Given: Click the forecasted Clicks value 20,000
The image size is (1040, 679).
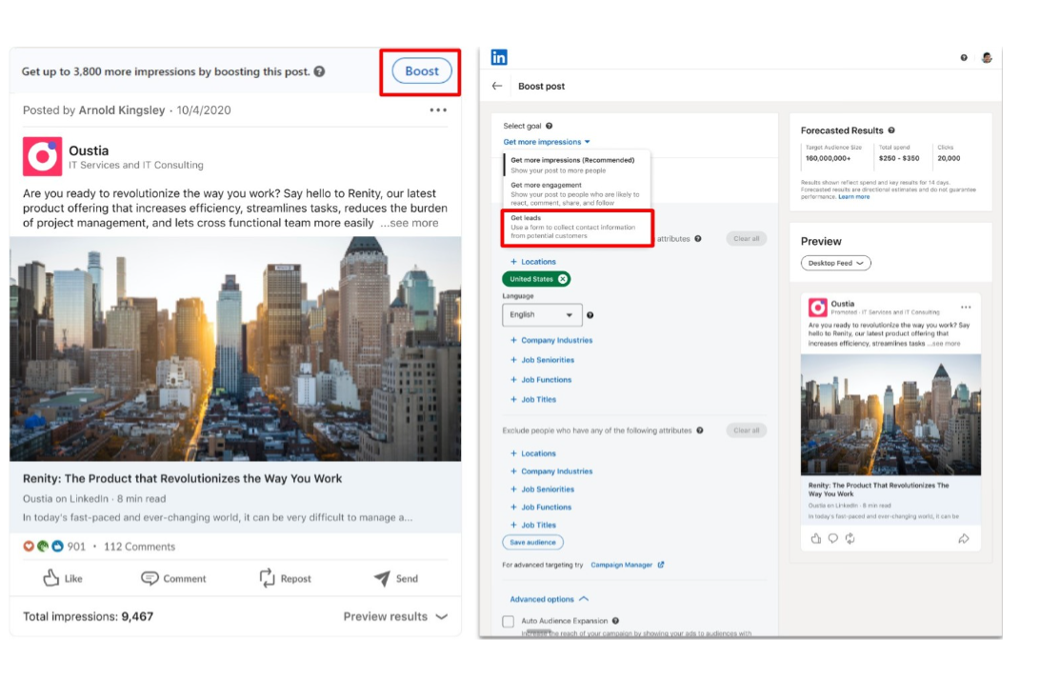Looking at the screenshot, I should click(949, 158).
